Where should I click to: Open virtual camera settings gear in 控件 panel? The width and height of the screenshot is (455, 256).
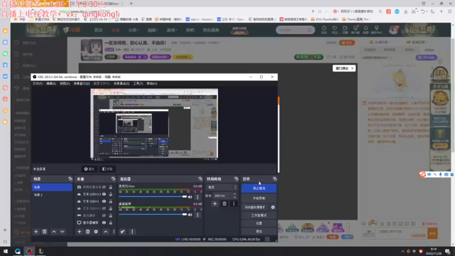[273, 207]
